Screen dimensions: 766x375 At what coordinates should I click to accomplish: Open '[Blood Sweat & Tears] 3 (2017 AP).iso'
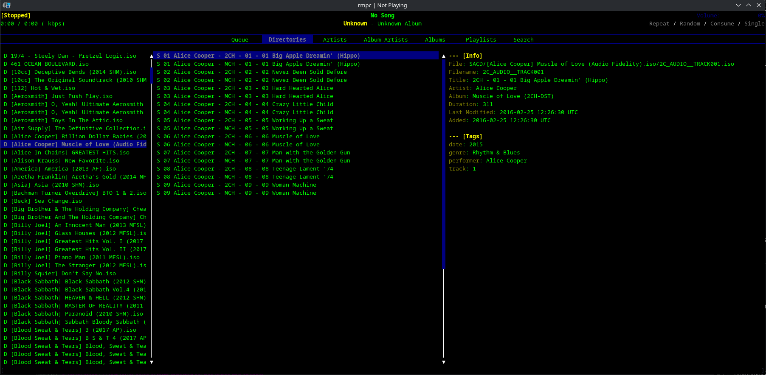point(75,330)
